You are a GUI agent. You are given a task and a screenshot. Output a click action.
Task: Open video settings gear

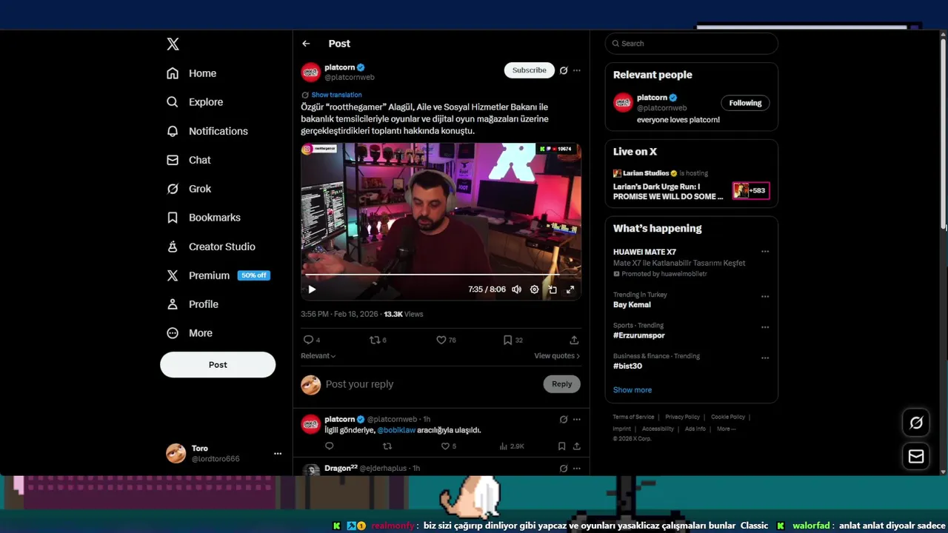point(534,289)
